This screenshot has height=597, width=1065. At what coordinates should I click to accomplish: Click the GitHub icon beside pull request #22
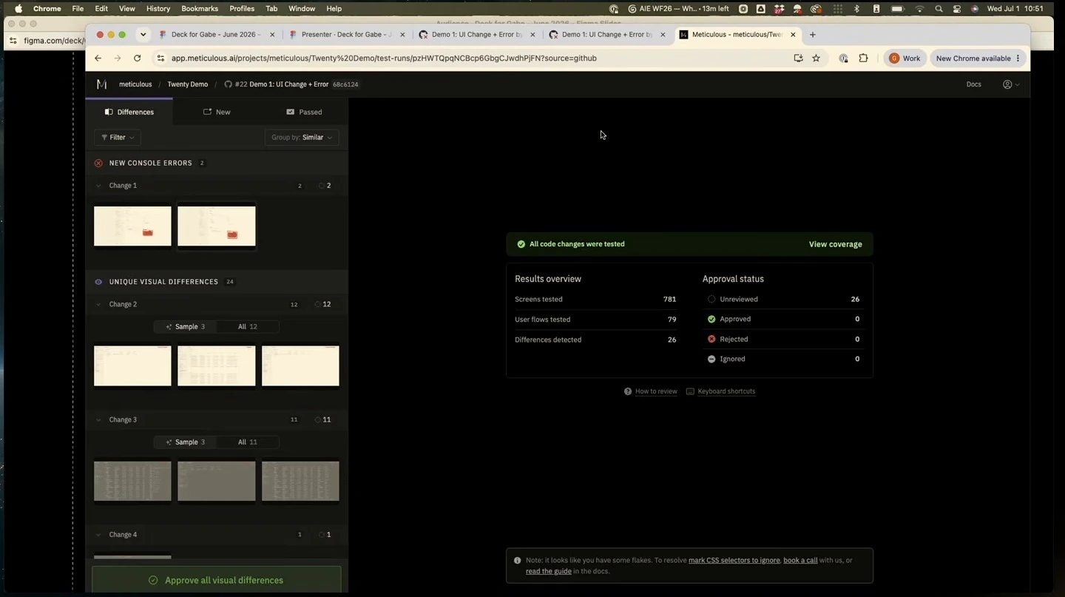pos(228,84)
